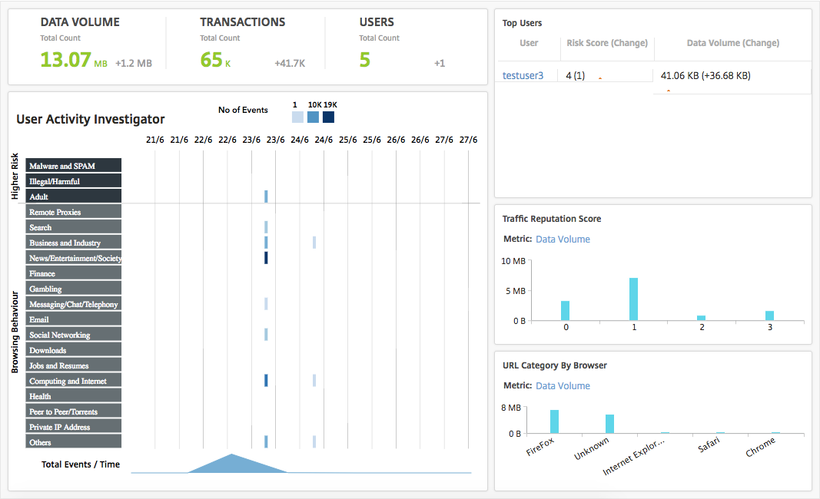Open testuser3 in Top Users table
Viewport: 820px width, 499px height.
point(523,75)
